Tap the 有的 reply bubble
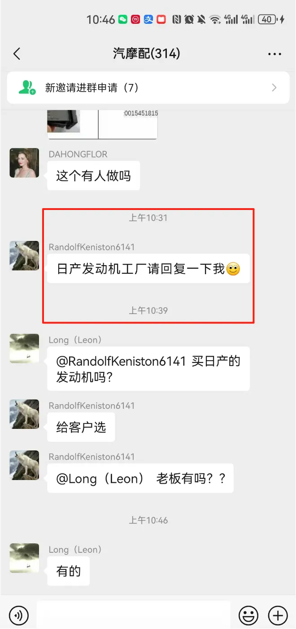This screenshot has height=629, width=296. coord(69,571)
